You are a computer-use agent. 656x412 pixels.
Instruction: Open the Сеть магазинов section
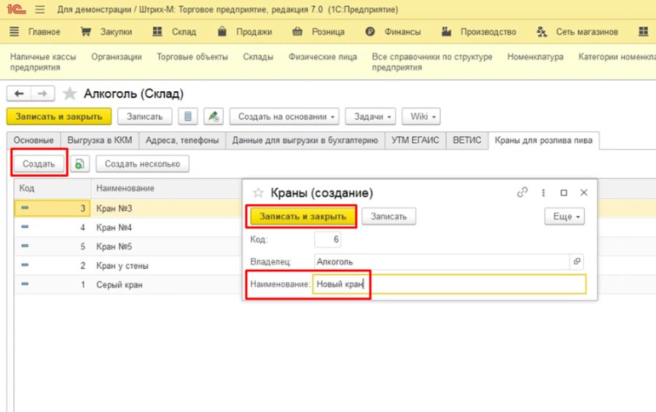pyautogui.click(x=577, y=32)
